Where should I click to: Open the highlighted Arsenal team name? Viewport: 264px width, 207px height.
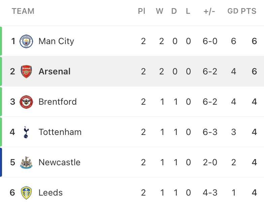[x=55, y=71]
